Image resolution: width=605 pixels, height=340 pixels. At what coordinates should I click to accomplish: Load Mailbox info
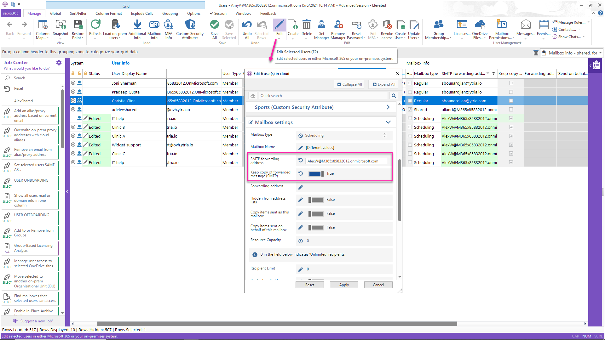pos(154,30)
